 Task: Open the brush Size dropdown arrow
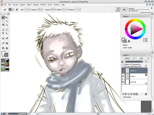pos(29,10)
